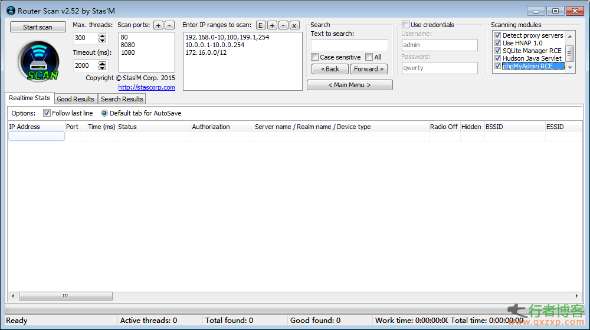Remove an IP range with minus button
This screenshot has height=330, width=590.
(x=283, y=25)
